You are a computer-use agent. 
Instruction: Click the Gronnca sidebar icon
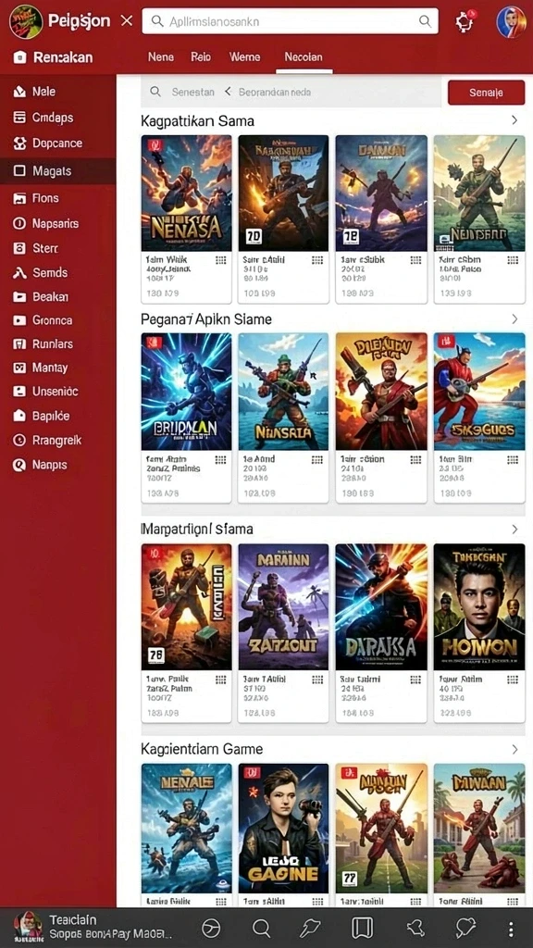point(19,320)
